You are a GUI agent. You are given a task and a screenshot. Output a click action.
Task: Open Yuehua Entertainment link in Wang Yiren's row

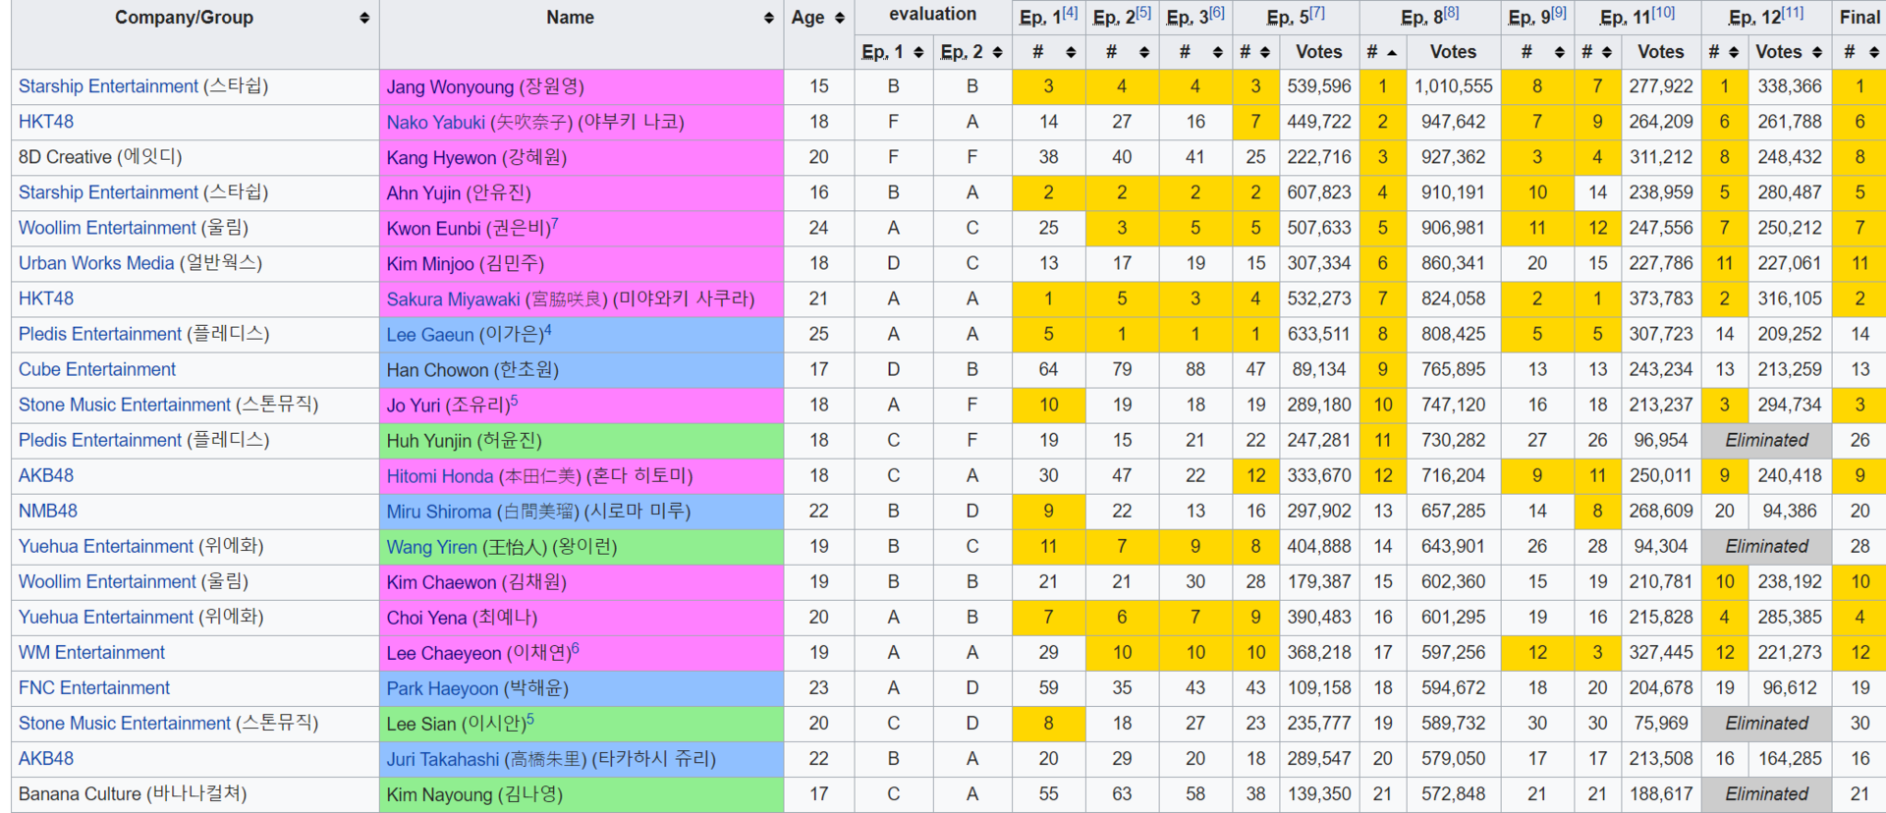tap(106, 546)
